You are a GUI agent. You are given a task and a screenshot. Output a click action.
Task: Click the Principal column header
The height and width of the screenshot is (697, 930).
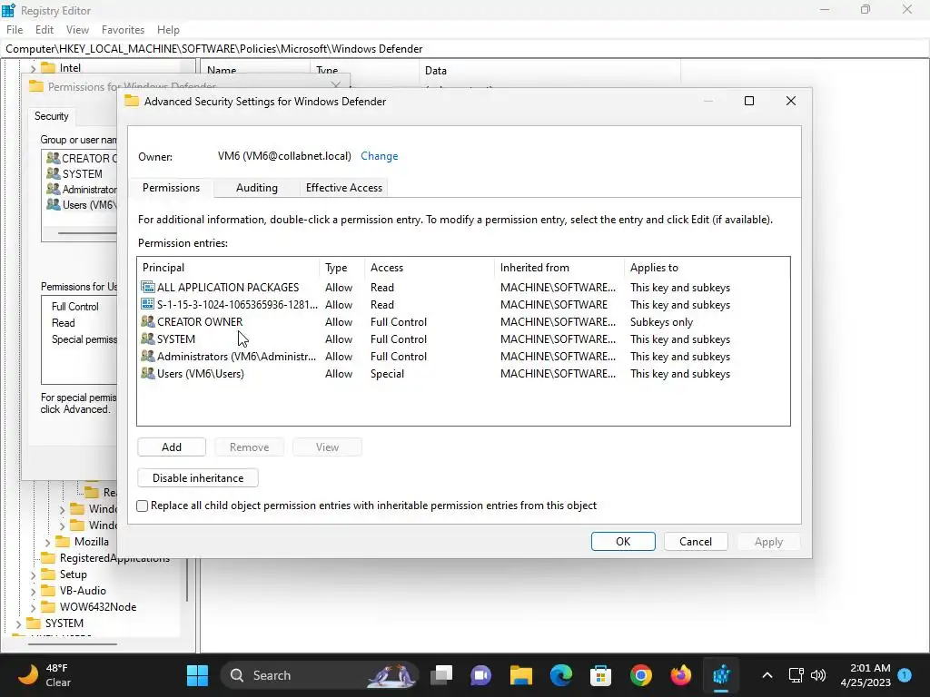point(228,268)
